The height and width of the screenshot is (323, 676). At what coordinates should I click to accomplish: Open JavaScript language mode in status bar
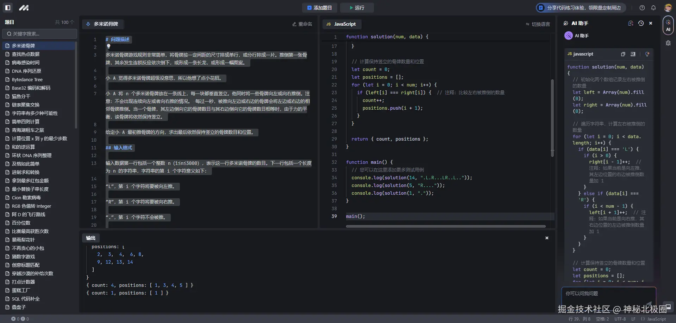tap(656, 319)
